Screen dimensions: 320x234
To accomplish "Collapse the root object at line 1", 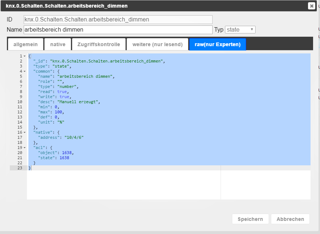I will (x=25, y=56).
